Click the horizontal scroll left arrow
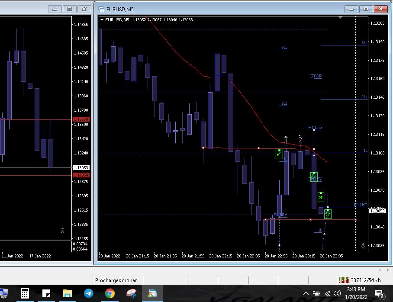 click(x=380, y=270)
